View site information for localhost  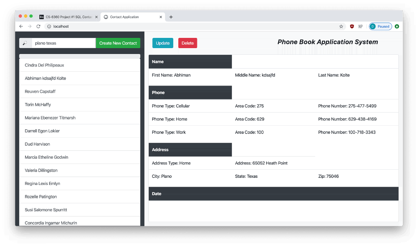[x=49, y=26]
